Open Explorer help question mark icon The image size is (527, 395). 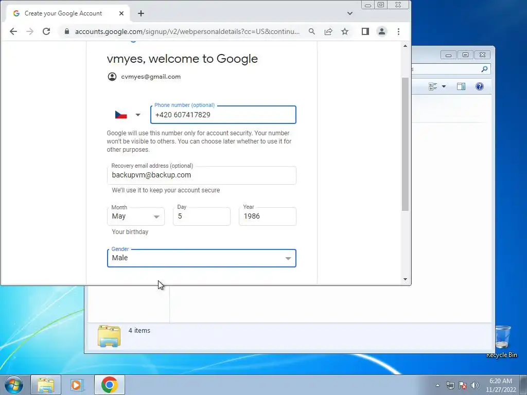(480, 86)
